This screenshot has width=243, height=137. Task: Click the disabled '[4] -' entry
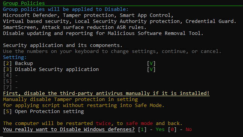(x=10, y=75)
